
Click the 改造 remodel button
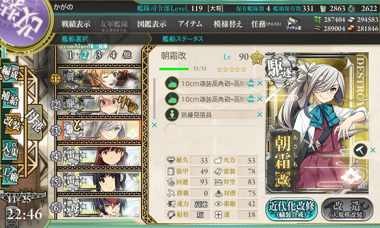pyautogui.click(x=347, y=209)
